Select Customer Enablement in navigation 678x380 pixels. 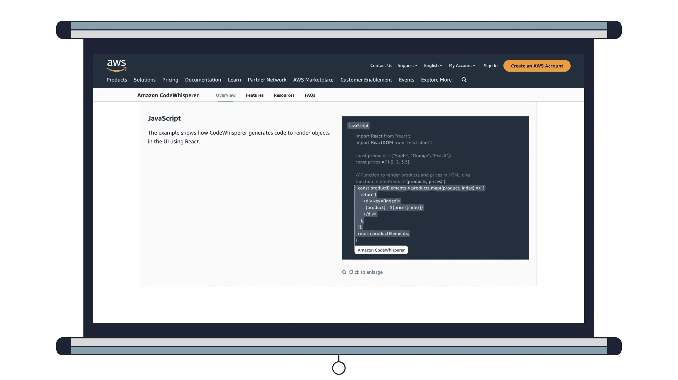tap(366, 80)
